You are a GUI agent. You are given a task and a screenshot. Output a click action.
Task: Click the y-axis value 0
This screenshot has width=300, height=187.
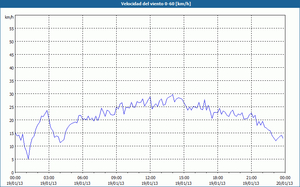13,173
